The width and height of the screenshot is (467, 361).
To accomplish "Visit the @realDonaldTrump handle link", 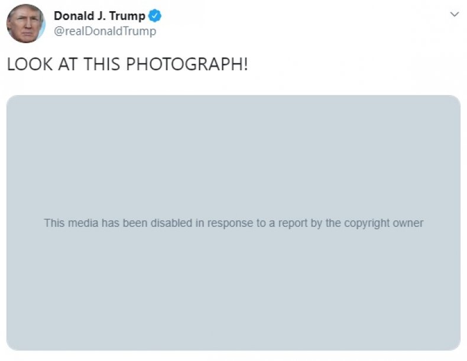I will pyautogui.click(x=105, y=31).
